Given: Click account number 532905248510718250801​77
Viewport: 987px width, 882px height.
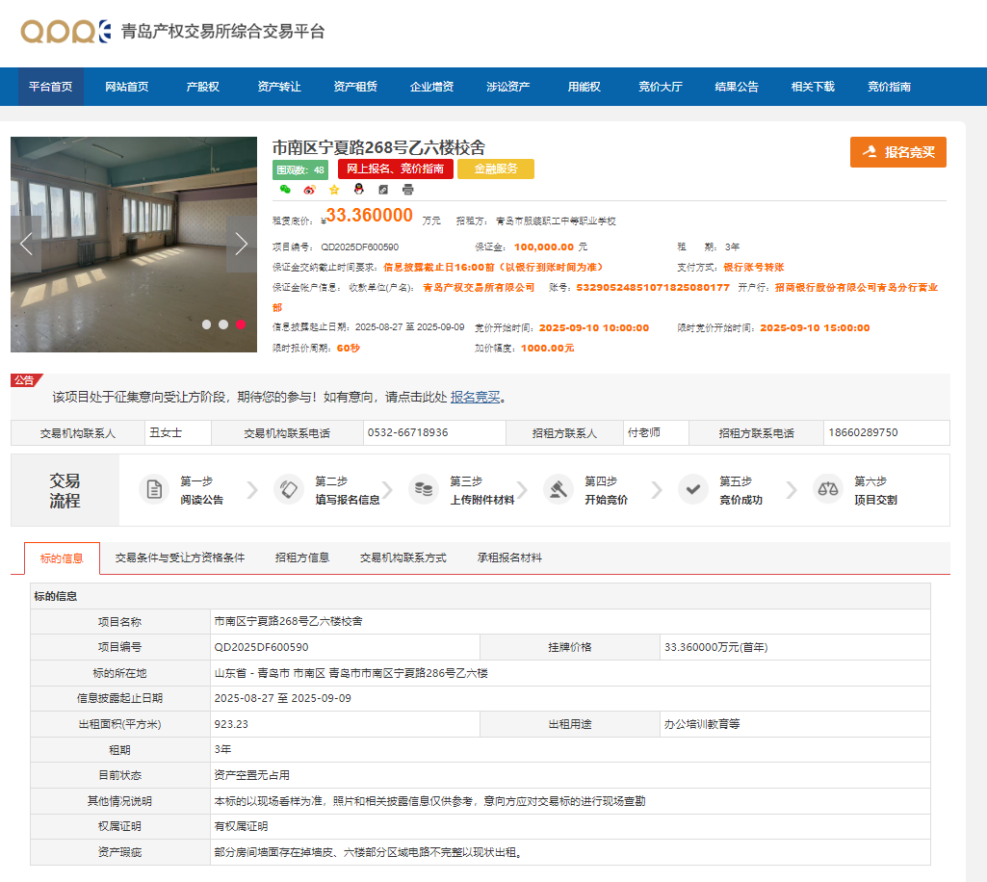Looking at the screenshot, I should coord(653,287).
